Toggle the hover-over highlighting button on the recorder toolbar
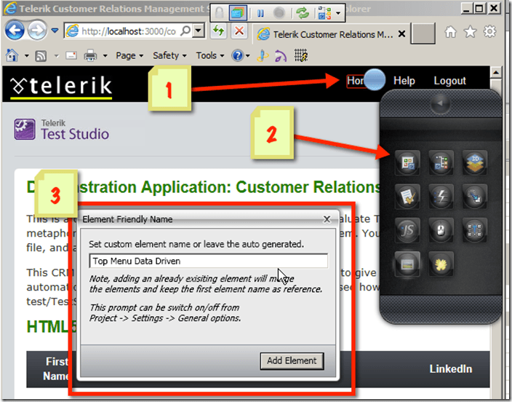Viewport: 512px width, 402px height. (x=237, y=13)
